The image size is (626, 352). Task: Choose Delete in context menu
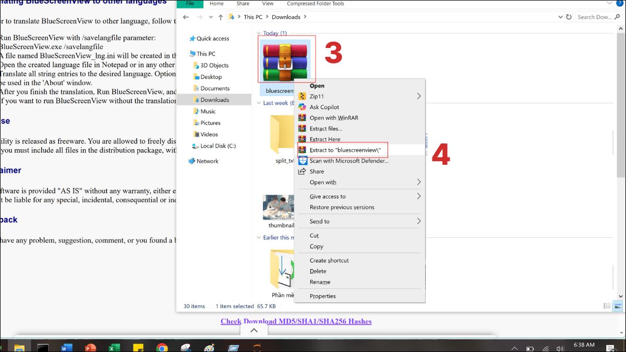pos(318,271)
